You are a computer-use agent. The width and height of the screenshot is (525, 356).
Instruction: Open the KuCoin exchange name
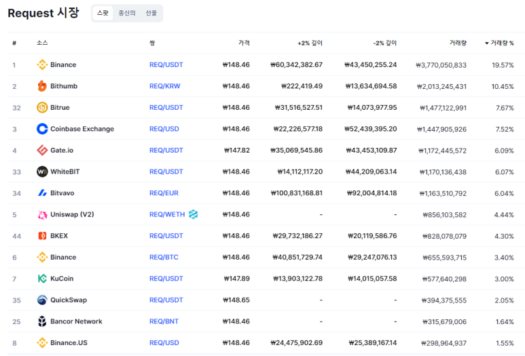62,279
